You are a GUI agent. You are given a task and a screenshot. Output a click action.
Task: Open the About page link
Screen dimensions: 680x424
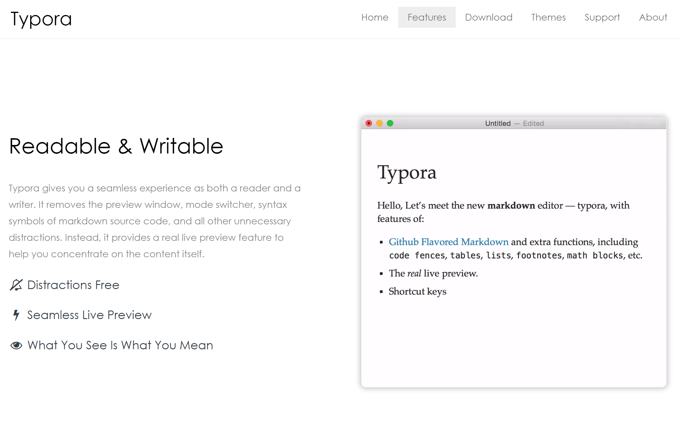[x=653, y=17]
